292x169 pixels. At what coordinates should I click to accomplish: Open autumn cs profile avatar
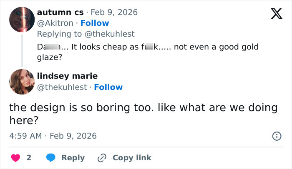point(22,20)
